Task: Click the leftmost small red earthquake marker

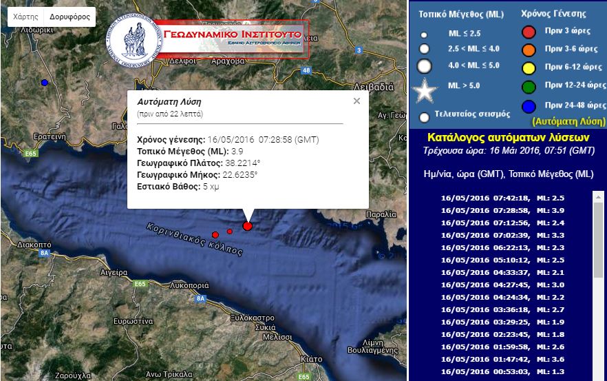Action: pos(215,235)
